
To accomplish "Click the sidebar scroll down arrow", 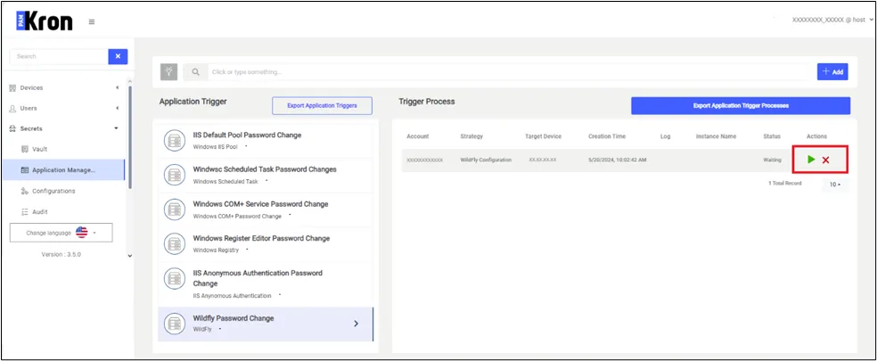I will pyautogui.click(x=130, y=256).
